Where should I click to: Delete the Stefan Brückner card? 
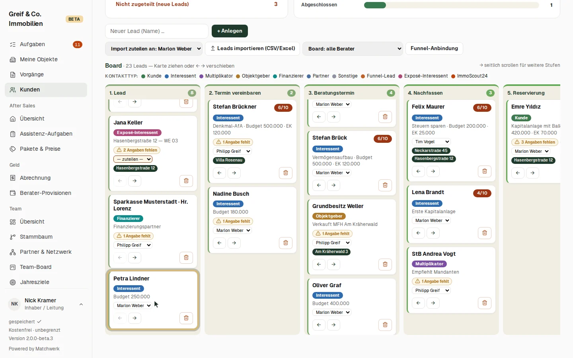click(x=286, y=173)
